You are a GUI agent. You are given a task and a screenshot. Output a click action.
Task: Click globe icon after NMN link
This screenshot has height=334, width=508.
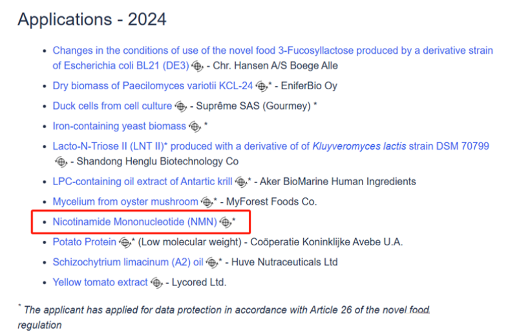[x=225, y=222]
